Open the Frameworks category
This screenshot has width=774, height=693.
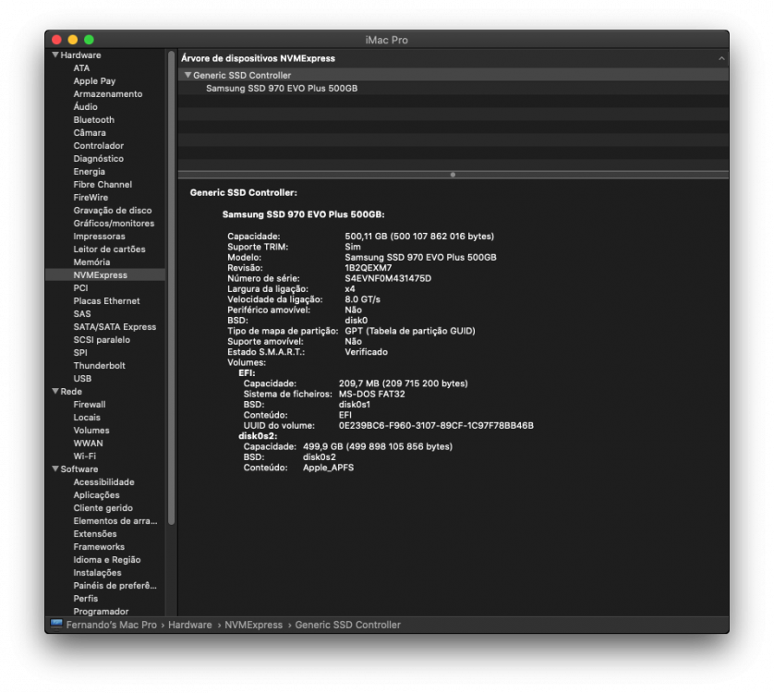(99, 547)
